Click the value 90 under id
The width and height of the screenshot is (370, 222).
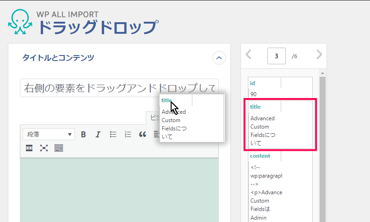click(253, 94)
